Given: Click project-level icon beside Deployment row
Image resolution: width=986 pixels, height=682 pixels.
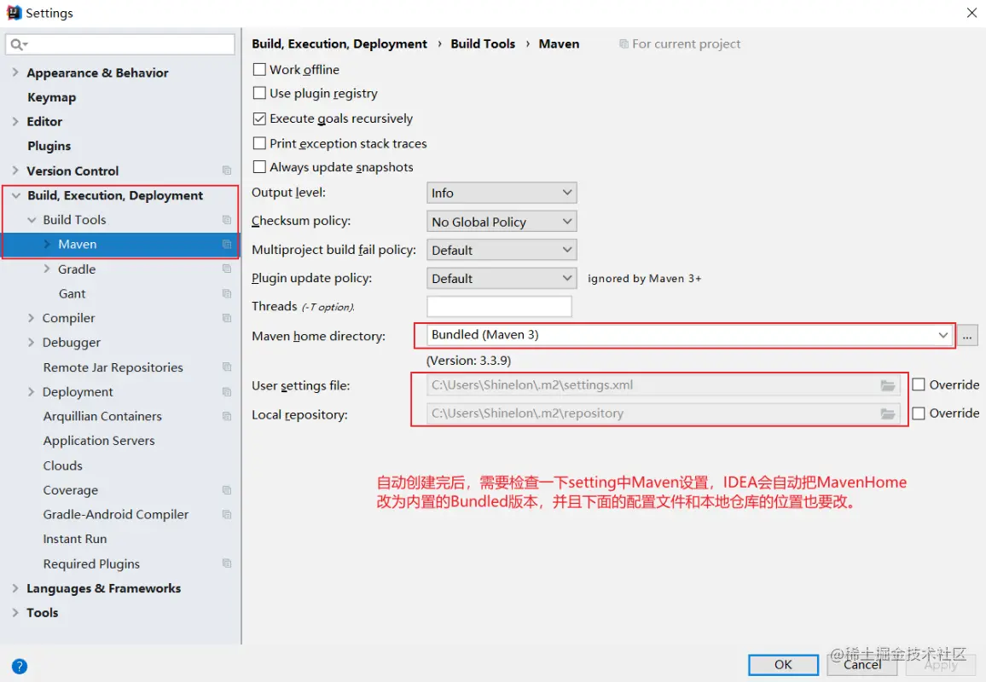Looking at the screenshot, I should [227, 391].
